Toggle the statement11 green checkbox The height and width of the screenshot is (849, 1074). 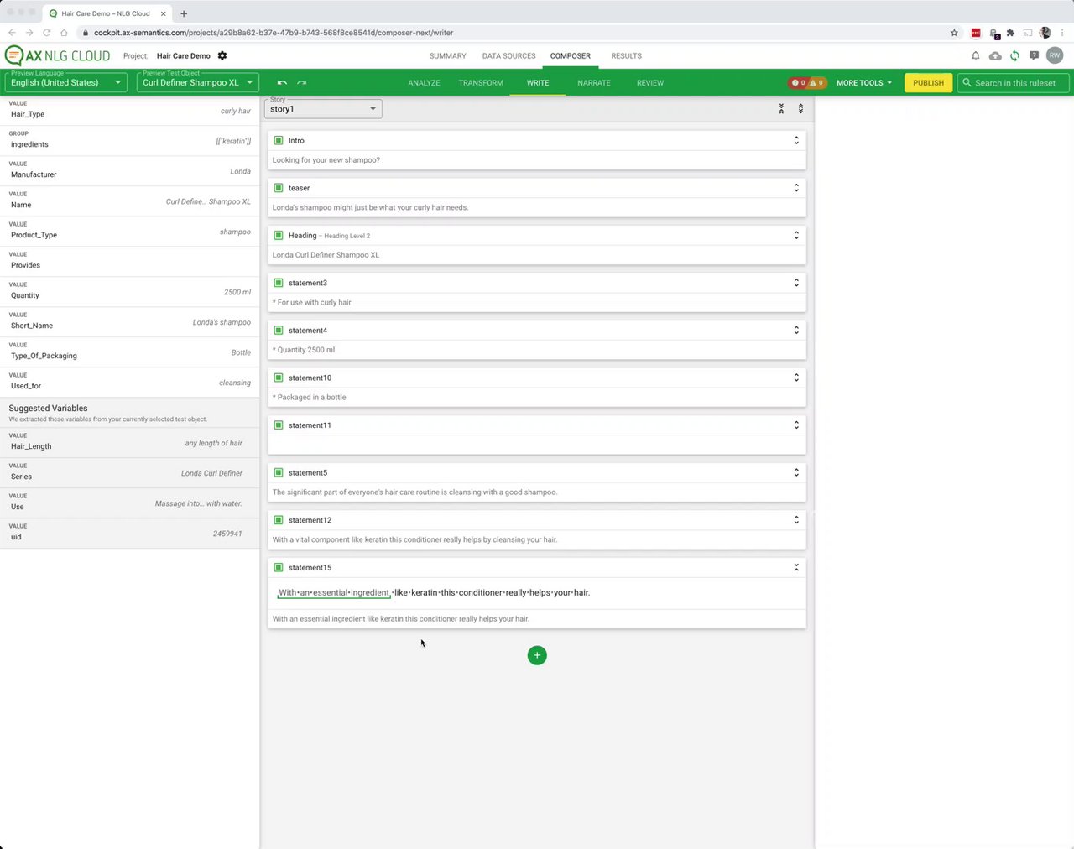tap(279, 425)
